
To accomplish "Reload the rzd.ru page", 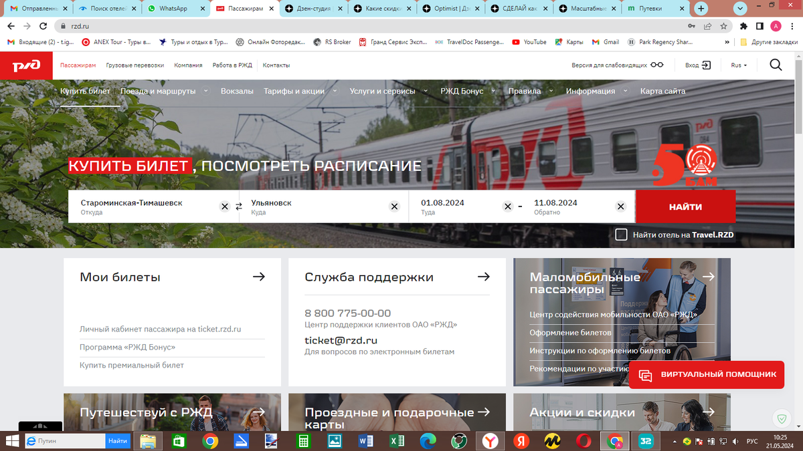I will coord(44,26).
